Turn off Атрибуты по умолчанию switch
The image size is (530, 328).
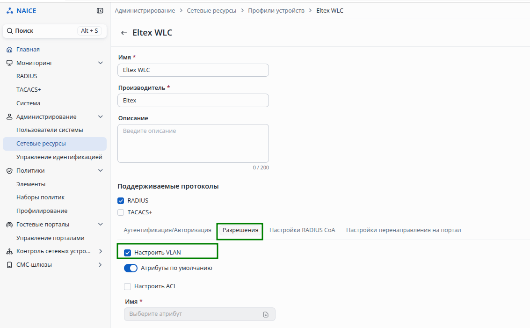coord(131,268)
